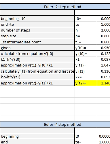Click the 'number of steps' cell
This screenshot has height=144, width=110.
(37, 30)
